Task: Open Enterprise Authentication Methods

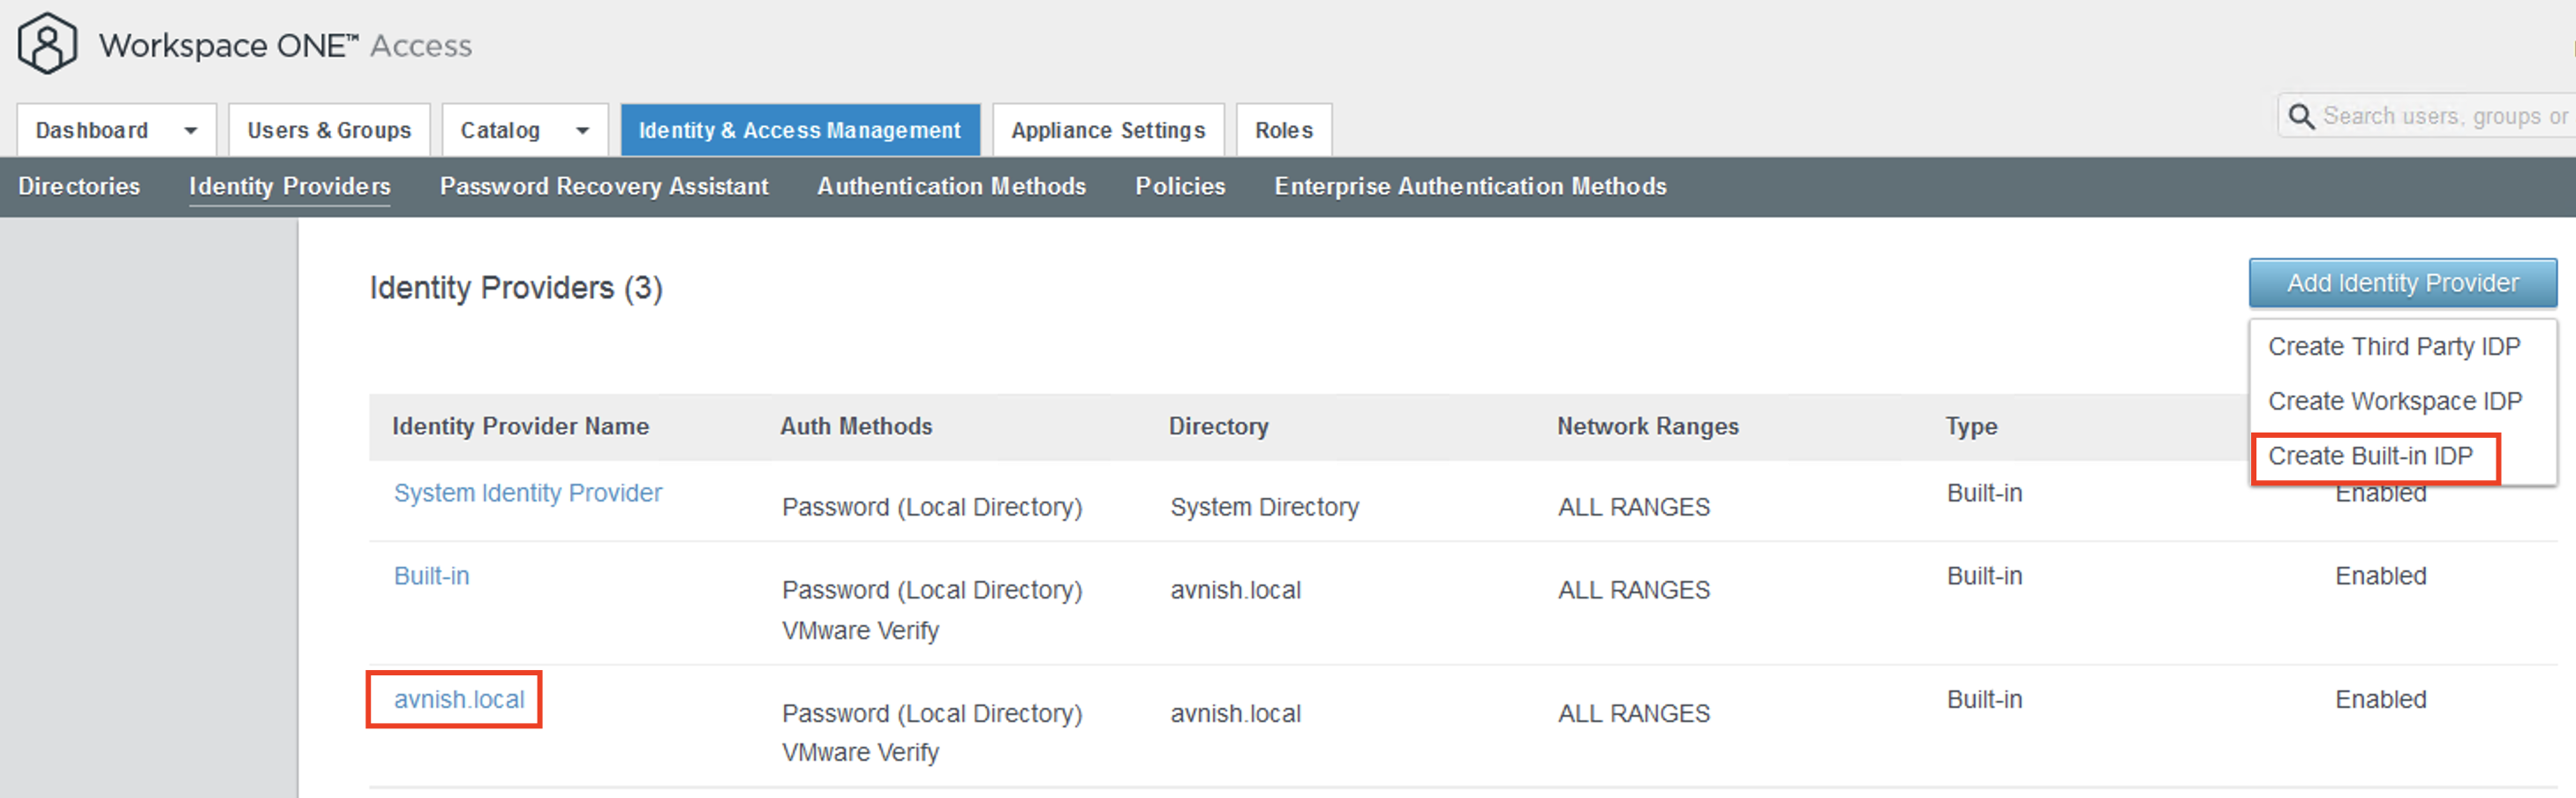Action: [1469, 187]
